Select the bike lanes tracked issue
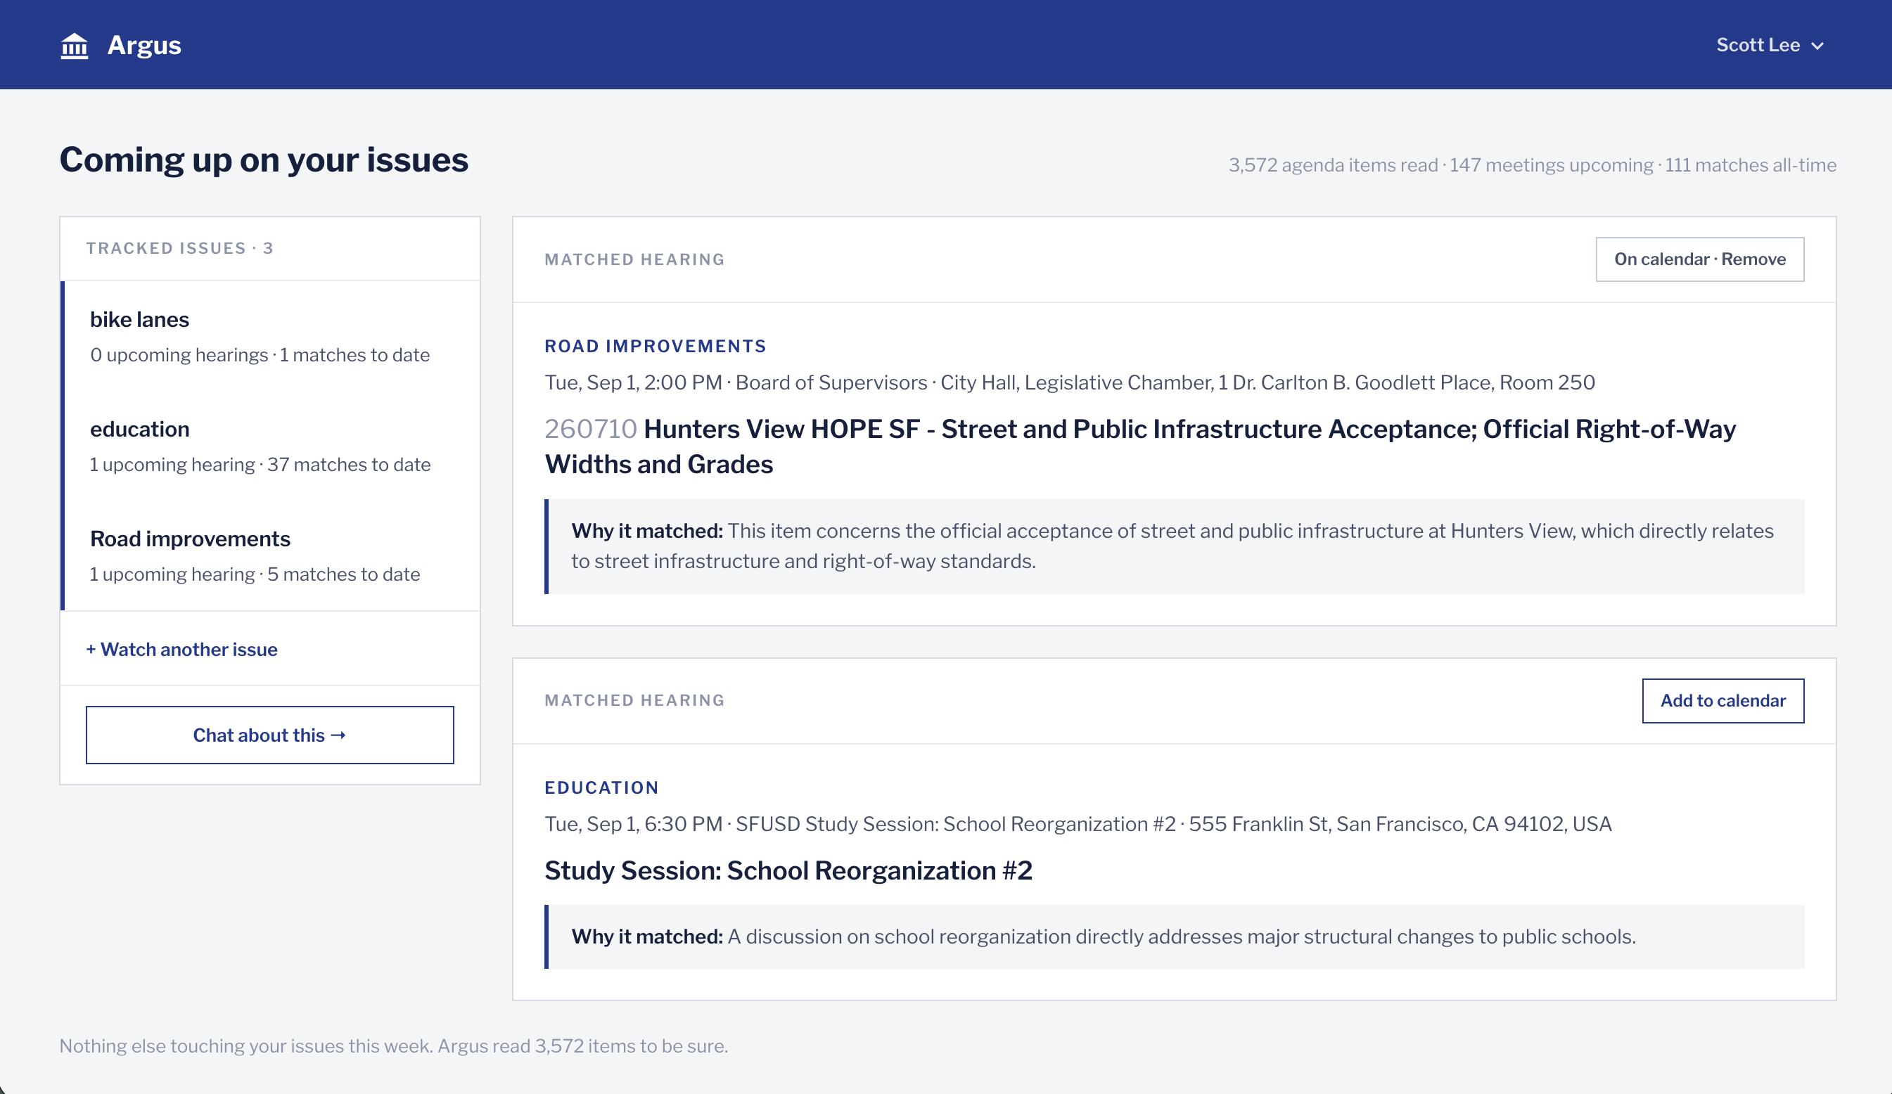This screenshot has width=1892, height=1094. coord(271,336)
